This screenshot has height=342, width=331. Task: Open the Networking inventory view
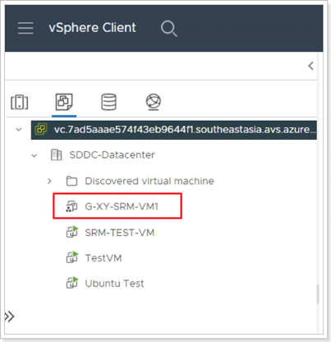click(x=154, y=102)
